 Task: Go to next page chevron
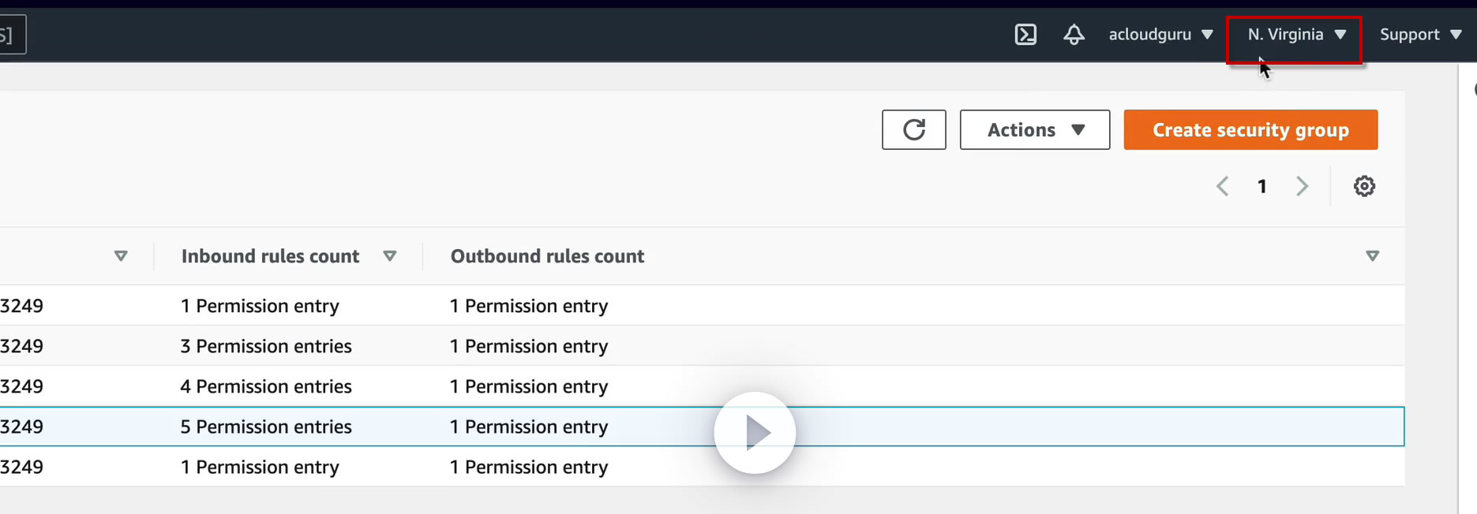click(x=1302, y=187)
